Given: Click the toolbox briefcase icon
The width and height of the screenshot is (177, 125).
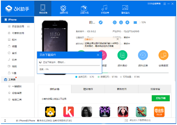Looking at the screenshot, I should point(6,80).
